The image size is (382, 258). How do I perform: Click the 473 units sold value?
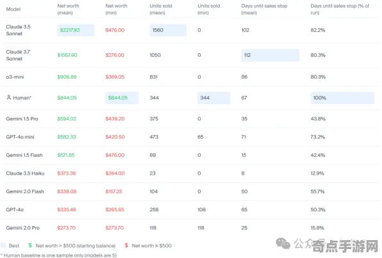point(154,137)
